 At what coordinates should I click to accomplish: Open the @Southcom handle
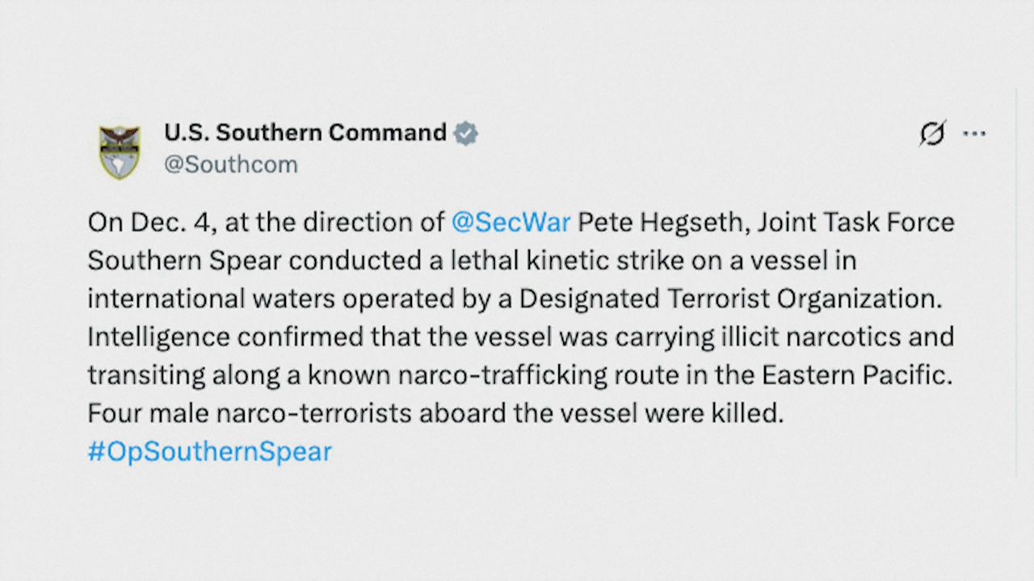pos(231,165)
